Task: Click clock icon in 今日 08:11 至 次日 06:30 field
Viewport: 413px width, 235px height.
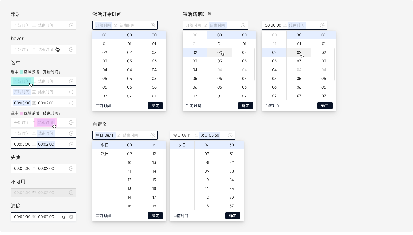Action: 230,135
